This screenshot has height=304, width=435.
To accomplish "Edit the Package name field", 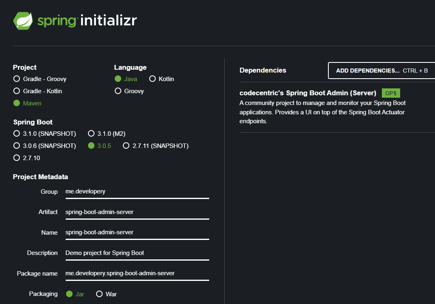I will coord(137,274).
